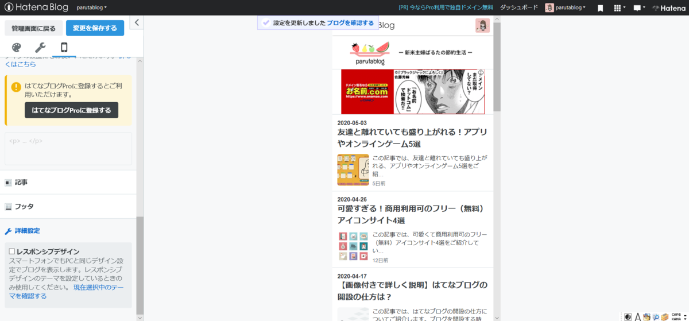The height and width of the screenshot is (321, 689).
Task: Open the notifications speech bubble menu
Action: tap(639, 8)
